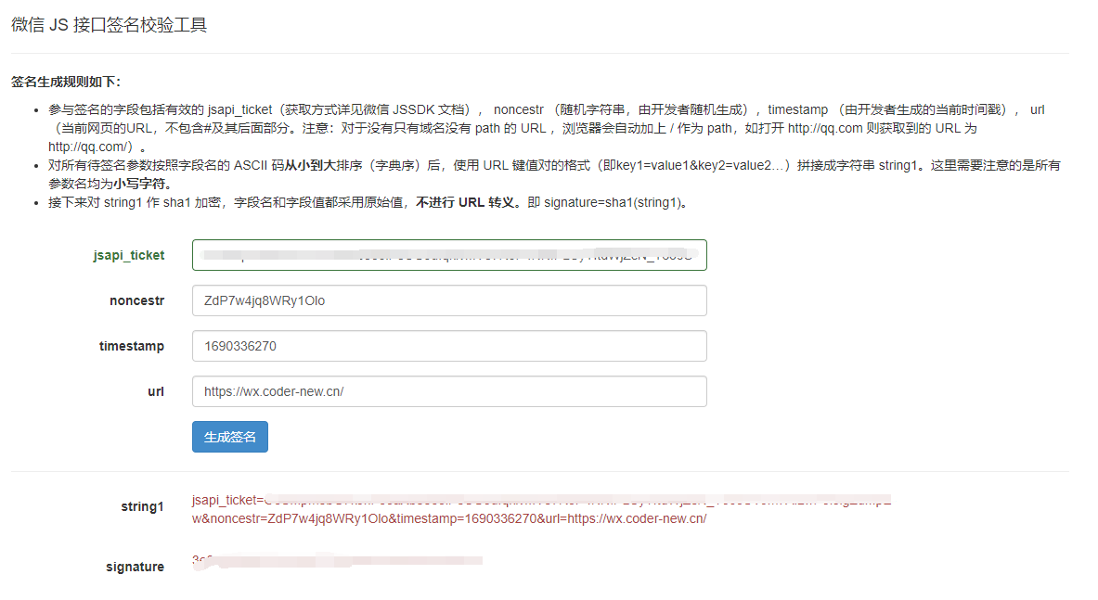This screenshot has height=600, width=1098.
Task: Click the bold 小写字符 text
Action: pos(141,184)
